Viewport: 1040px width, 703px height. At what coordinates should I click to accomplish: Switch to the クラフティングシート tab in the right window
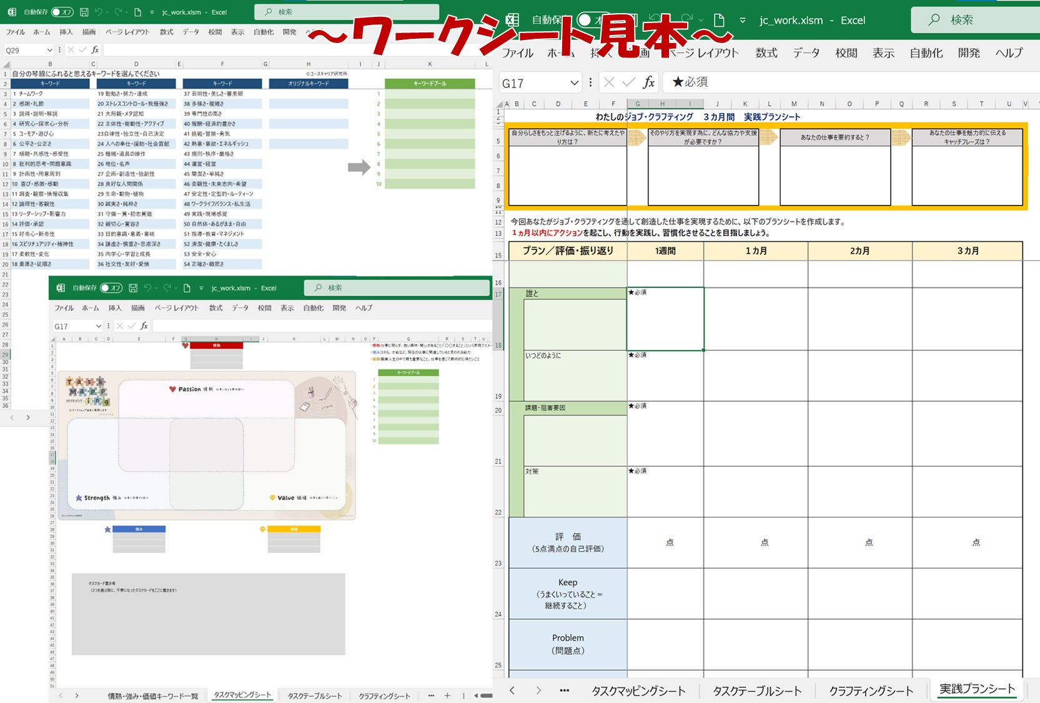(871, 691)
